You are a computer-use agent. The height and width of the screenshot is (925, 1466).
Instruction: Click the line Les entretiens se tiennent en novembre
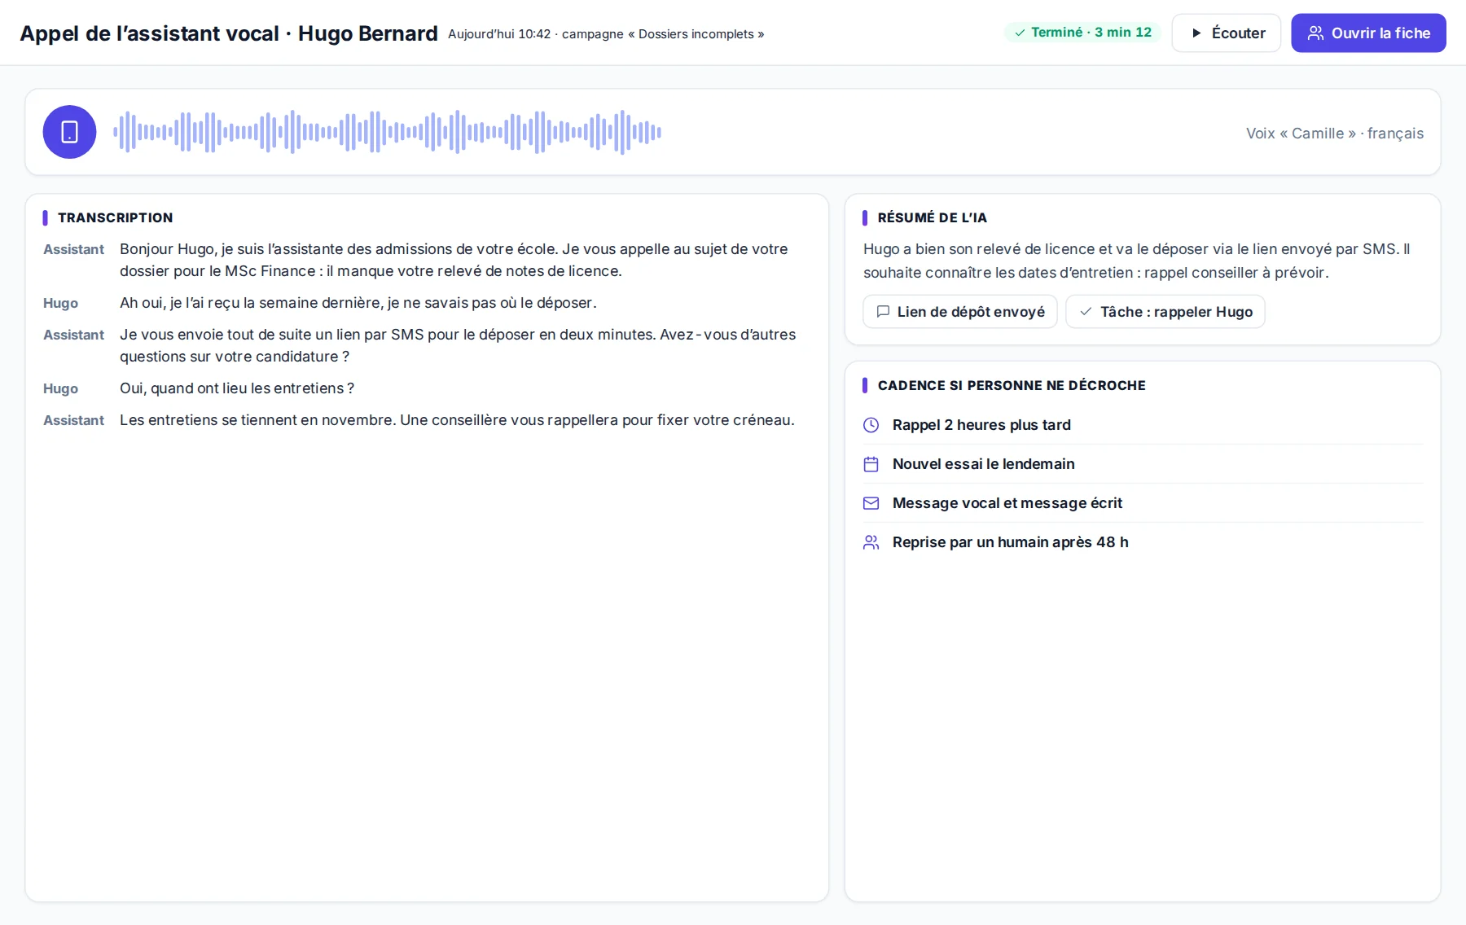[457, 420]
